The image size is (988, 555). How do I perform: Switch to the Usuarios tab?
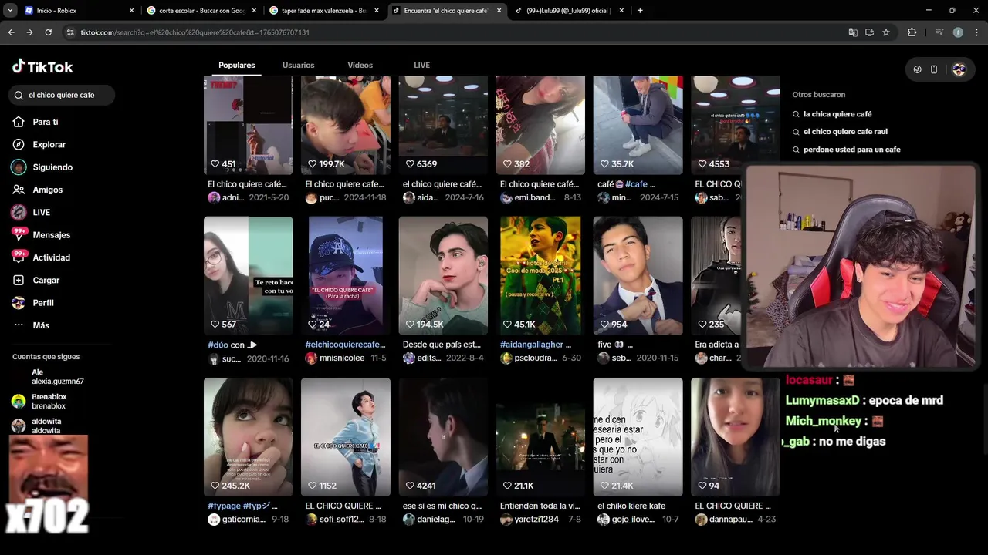click(x=298, y=65)
